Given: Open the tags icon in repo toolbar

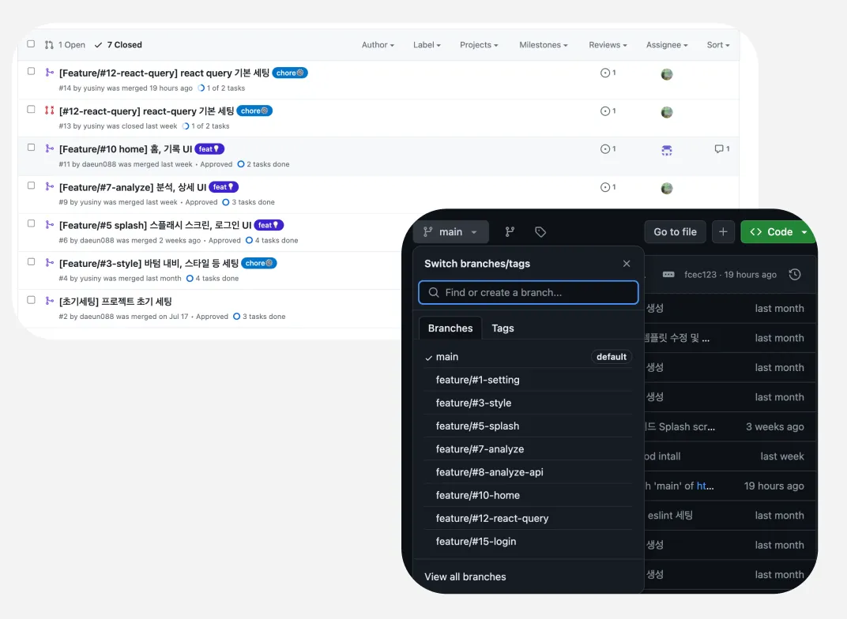Looking at the screenshot, I should 540,231.
